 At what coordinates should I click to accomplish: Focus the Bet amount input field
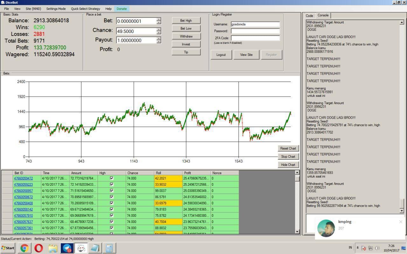click(136, 21)
